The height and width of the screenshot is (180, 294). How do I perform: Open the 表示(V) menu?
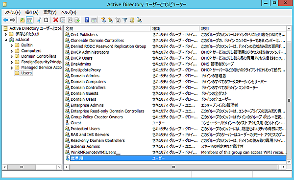tap(50, 12)
